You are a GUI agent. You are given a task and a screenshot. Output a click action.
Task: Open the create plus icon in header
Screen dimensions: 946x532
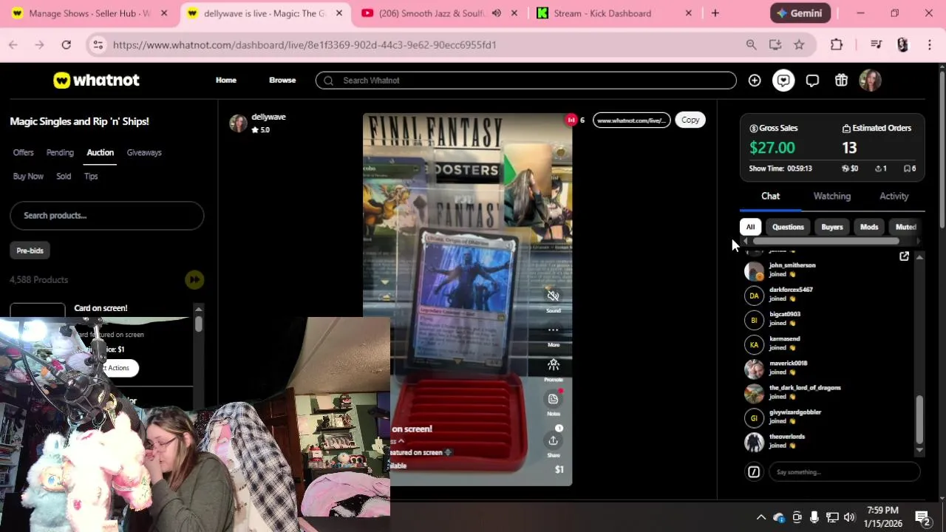(755, 81)
